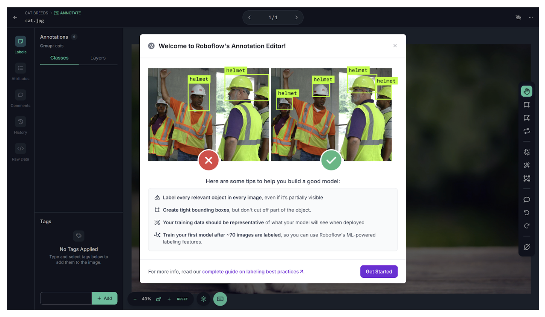Click the tag name input field
This screenshot has height=317, width=545.
click(x=66, y=298)
